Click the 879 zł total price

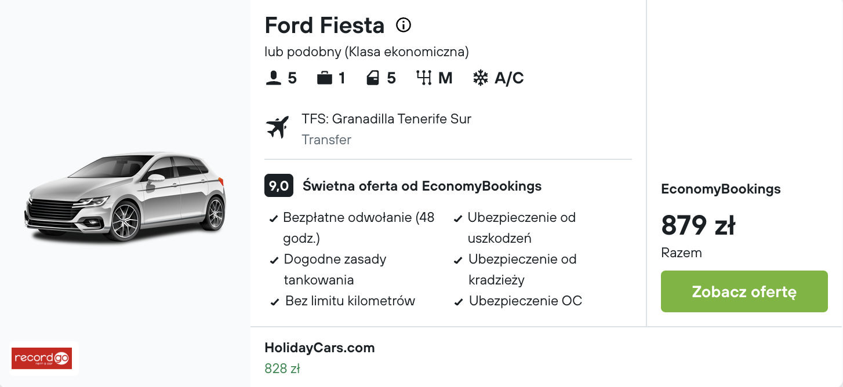[x=698, y=225]
